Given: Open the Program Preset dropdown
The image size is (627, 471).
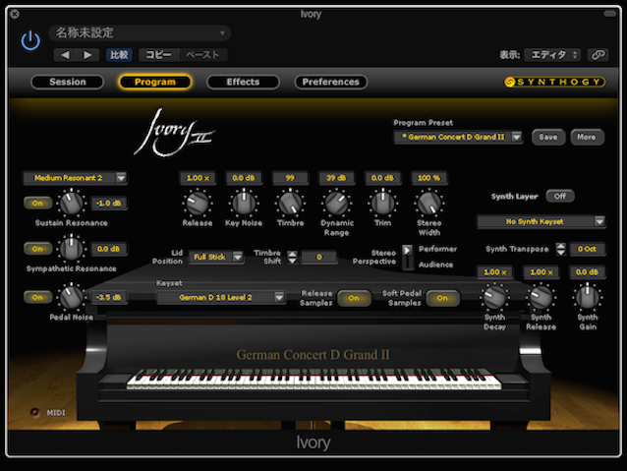Looking at the screenshot, I should coord(458,137).
